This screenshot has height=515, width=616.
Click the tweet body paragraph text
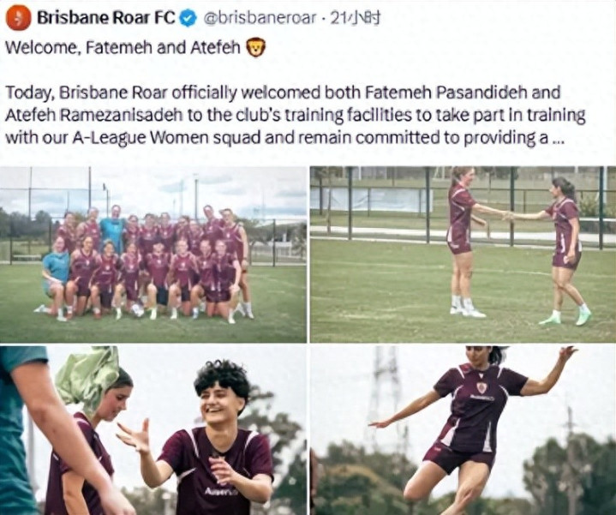(296, 115)
